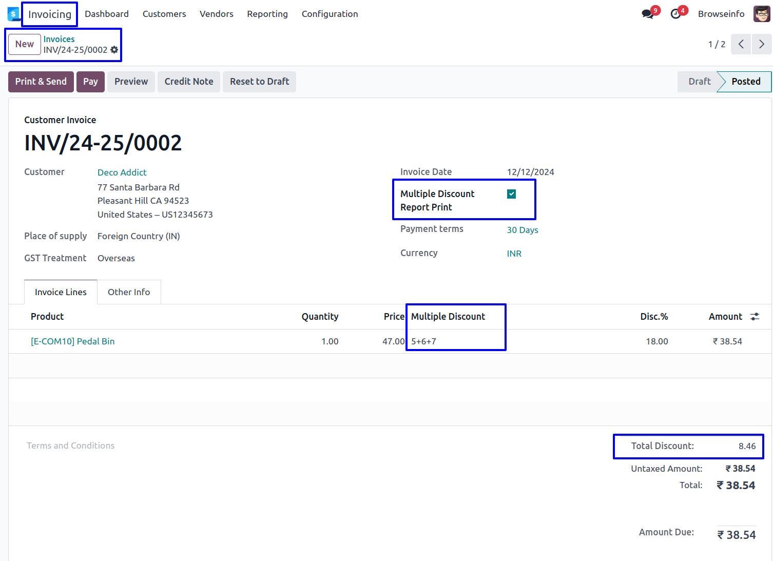Screen dimensions: 773x561
Task: Switch to the Other Info tab
Action: click(129, 292)
